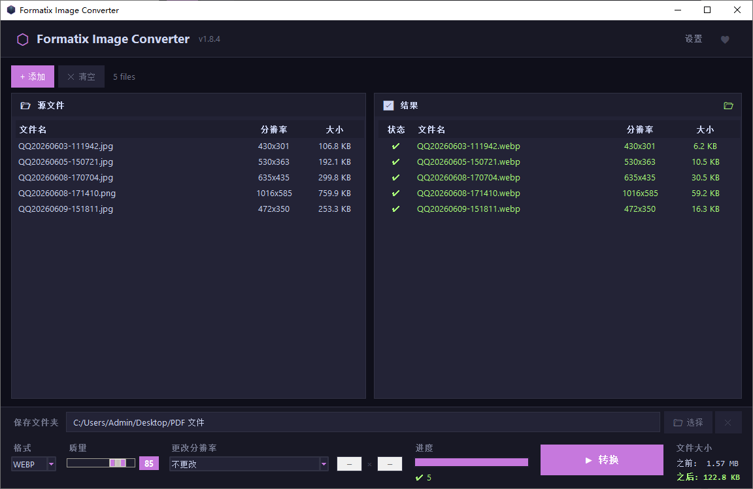
Task: Clear save folder with X button
Action: point(728,422)
